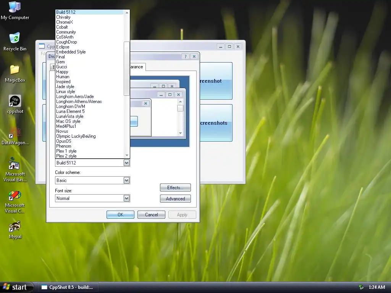The height and width of the screenshot is (293, 391).
Task: Select Human style entry
Action: coord(89,77)
